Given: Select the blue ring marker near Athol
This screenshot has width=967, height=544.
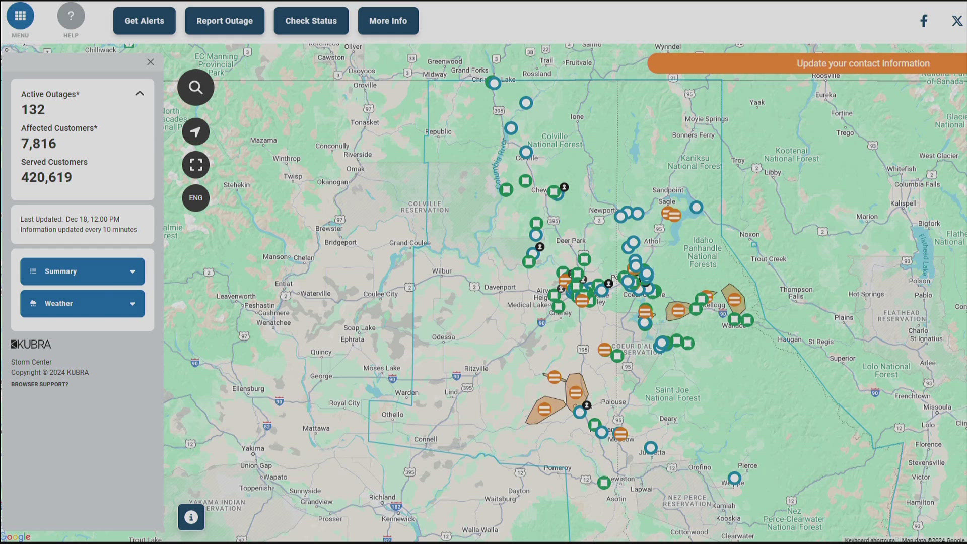Looking at the screenshot, I should (634, 242).
